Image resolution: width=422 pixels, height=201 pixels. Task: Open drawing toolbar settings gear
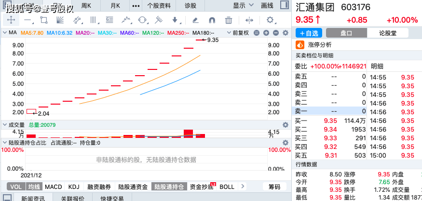click(270, 20)
